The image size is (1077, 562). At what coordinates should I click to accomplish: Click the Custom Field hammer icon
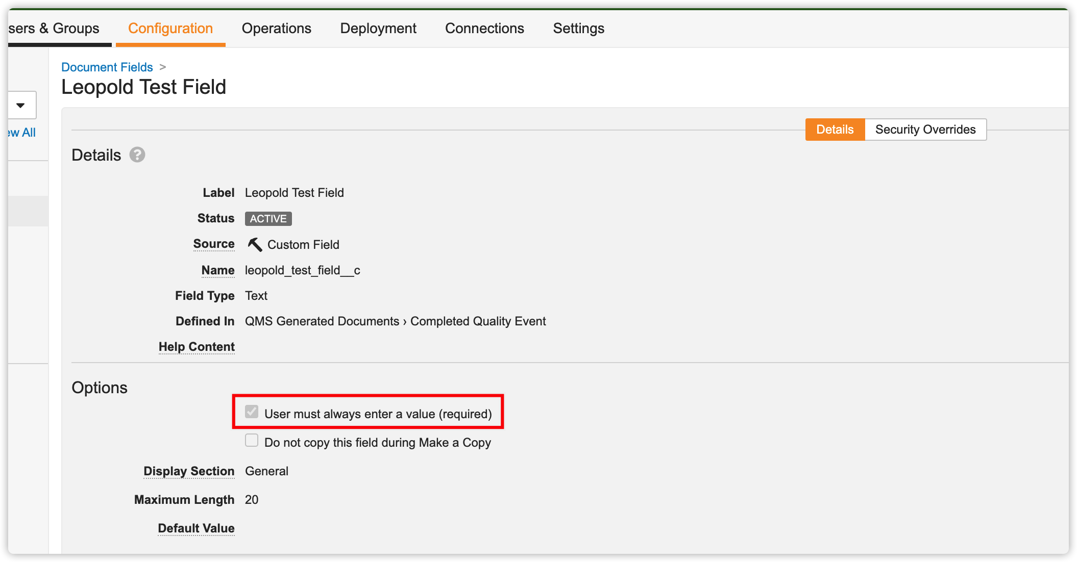tap(254, 245)
